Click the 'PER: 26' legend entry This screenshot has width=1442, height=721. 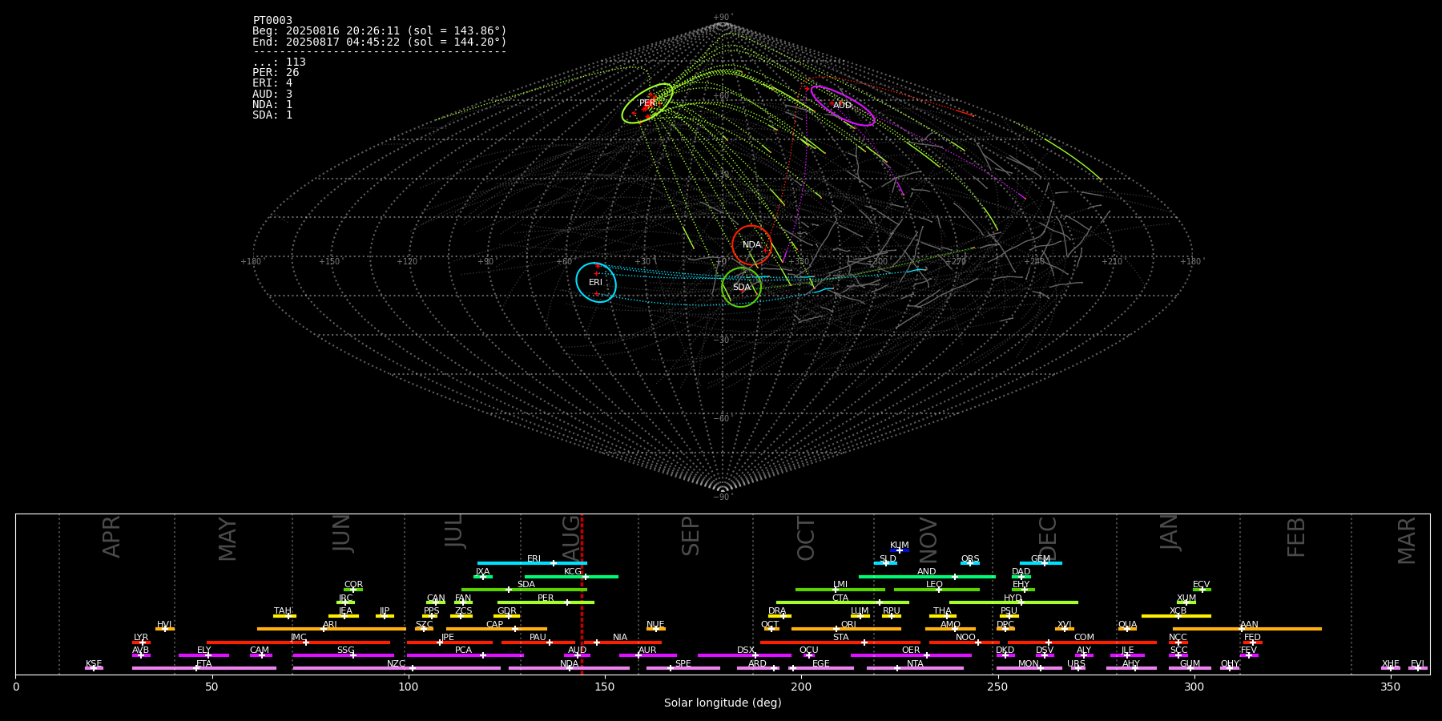tap(276, 72)
